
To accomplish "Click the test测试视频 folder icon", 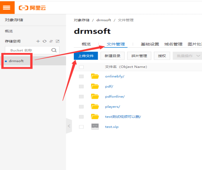I will pyautogui.click(x=95, y=116).
